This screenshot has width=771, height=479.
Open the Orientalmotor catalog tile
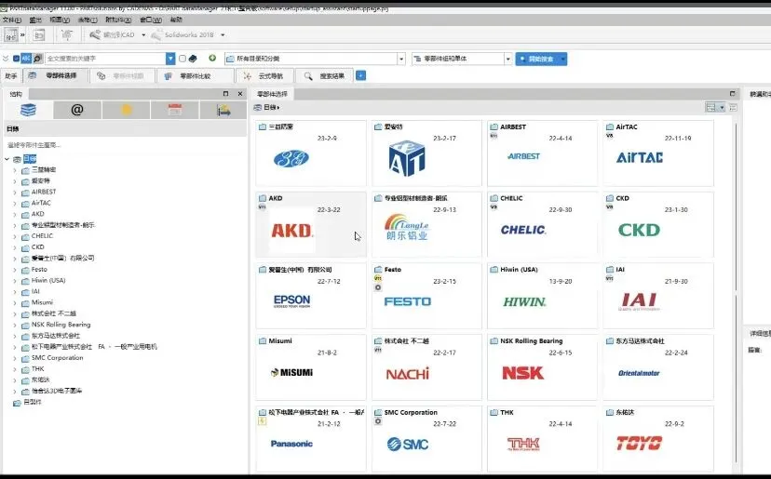[658, 367]
